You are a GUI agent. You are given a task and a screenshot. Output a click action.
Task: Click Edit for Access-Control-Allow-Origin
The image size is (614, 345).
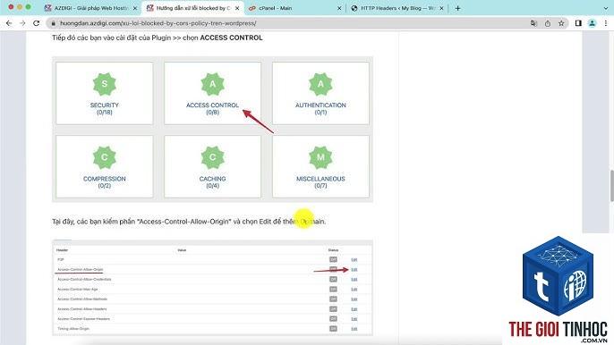[x=354, y=270]
